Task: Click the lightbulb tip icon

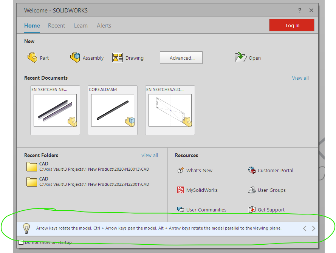Action: [x=26, y=228]
